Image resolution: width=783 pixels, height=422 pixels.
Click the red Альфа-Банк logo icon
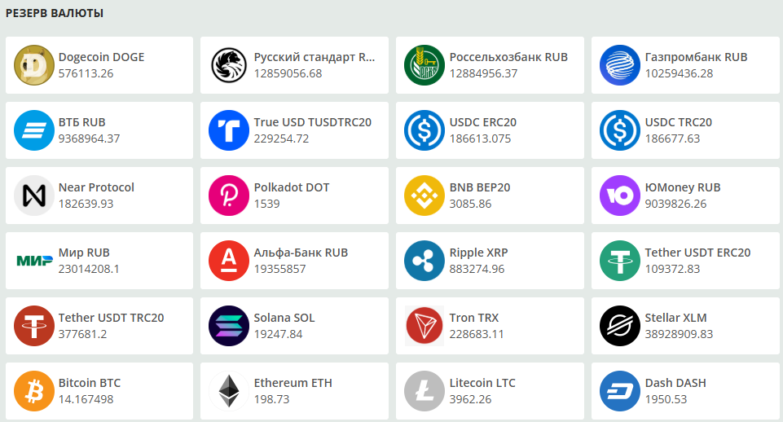click(229, 261)
